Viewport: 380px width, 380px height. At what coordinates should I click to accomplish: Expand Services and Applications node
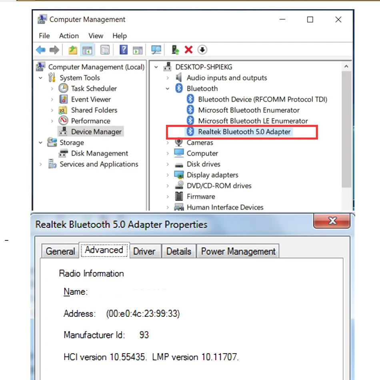(x=40, y=164)
